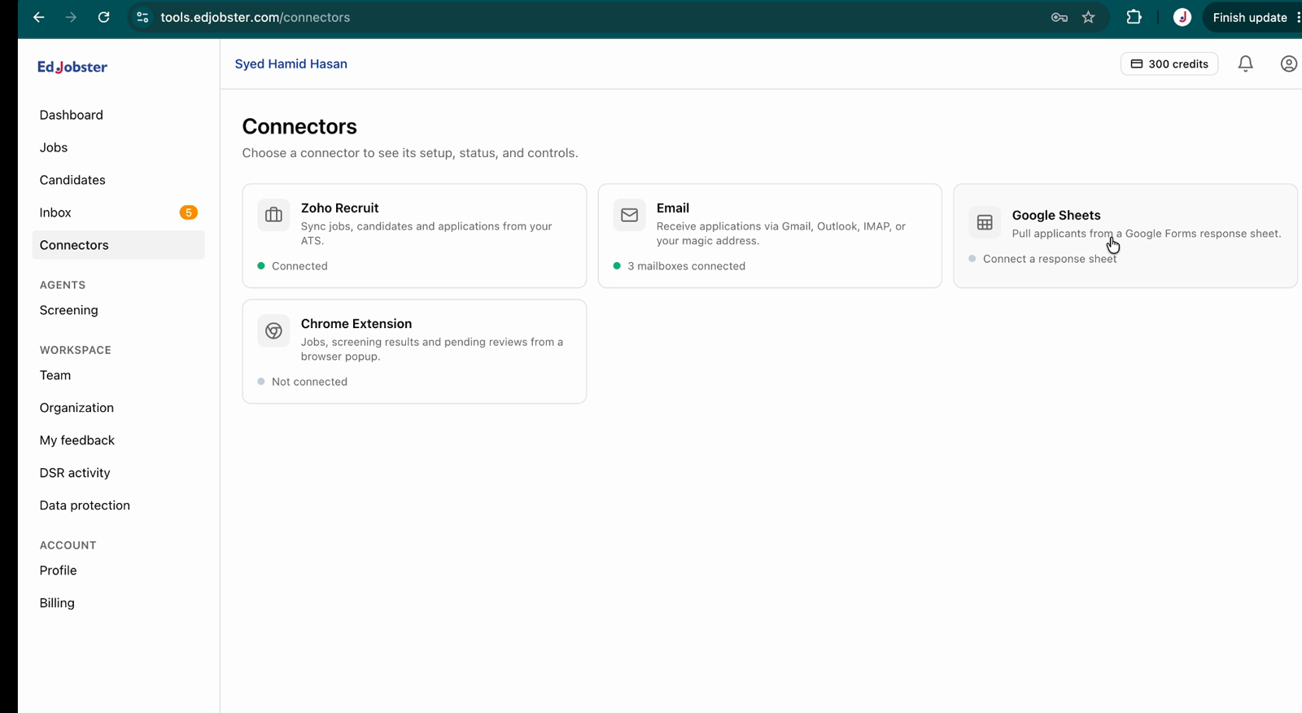The image size is (1302, 713).
Task: Open the Zoho Recruit connector title
Action: [x=339, y=208]
